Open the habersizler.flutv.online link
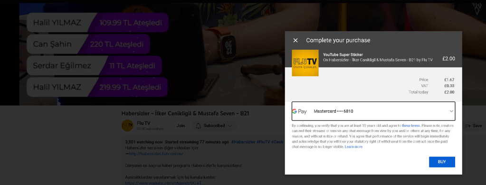 pyautogui.click(x=156, y=153)
